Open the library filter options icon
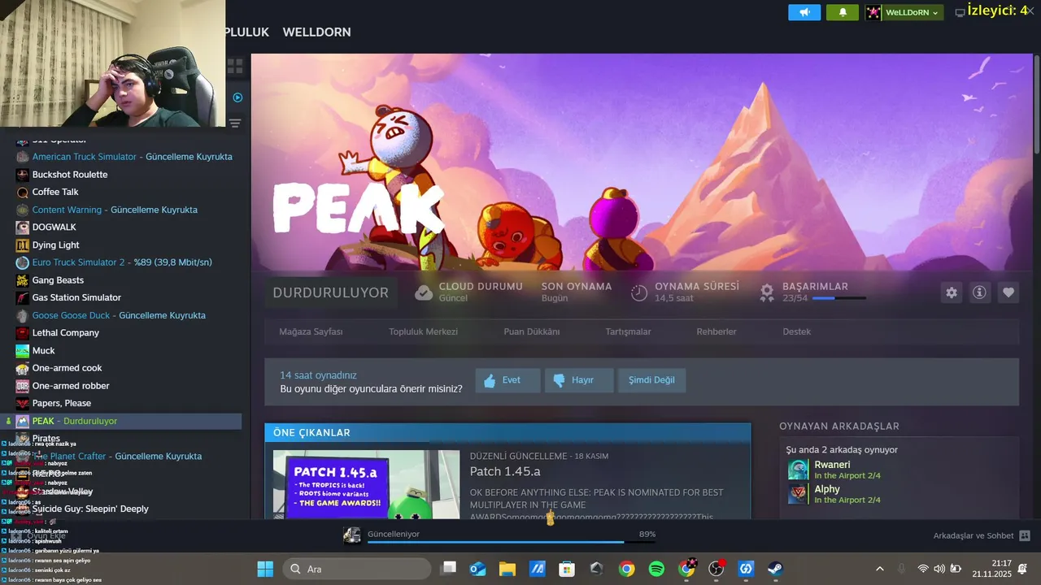 (235, 123)
